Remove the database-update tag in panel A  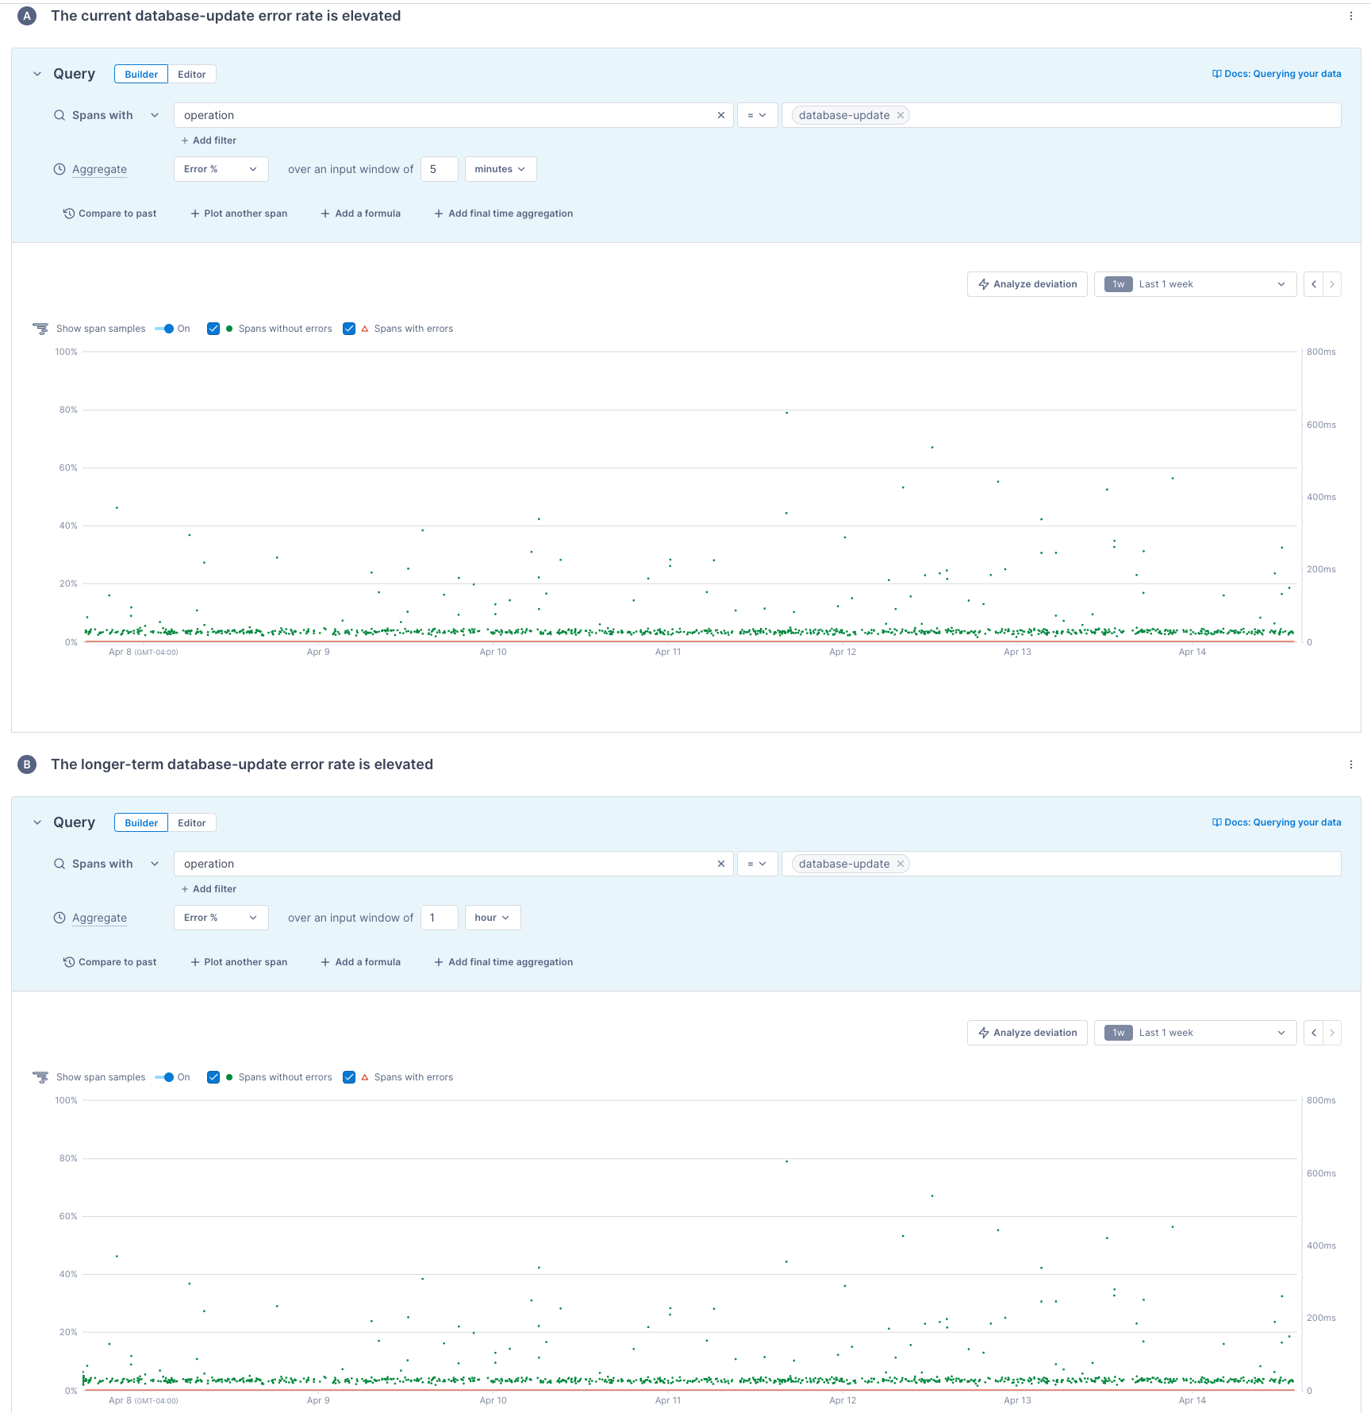point(901,115)
